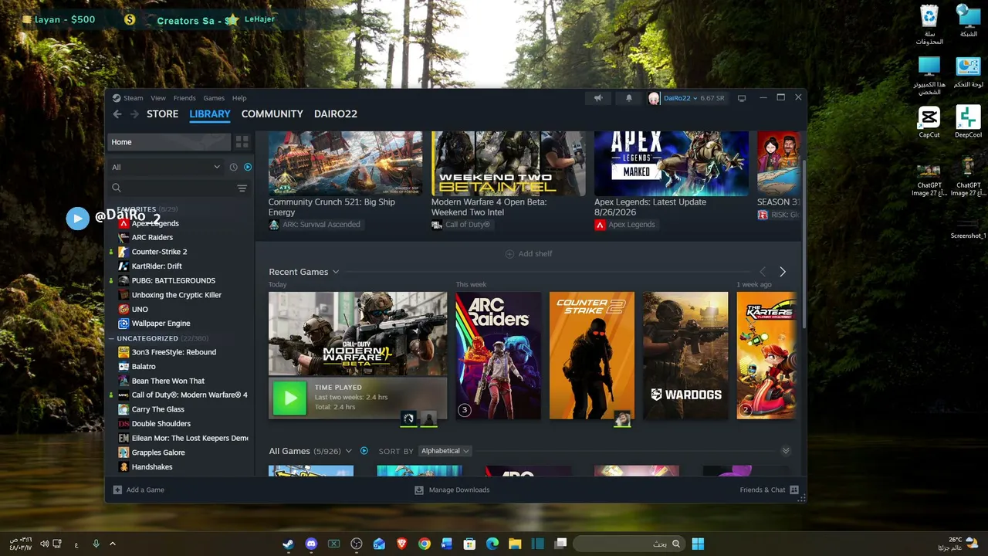Show hidden taskbar tray icons chevron
This screenshot has width=988, height=556.
point(113,544)
